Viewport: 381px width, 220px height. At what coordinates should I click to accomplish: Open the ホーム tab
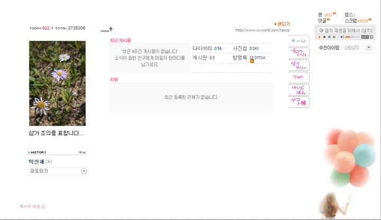tap(298, 41)
